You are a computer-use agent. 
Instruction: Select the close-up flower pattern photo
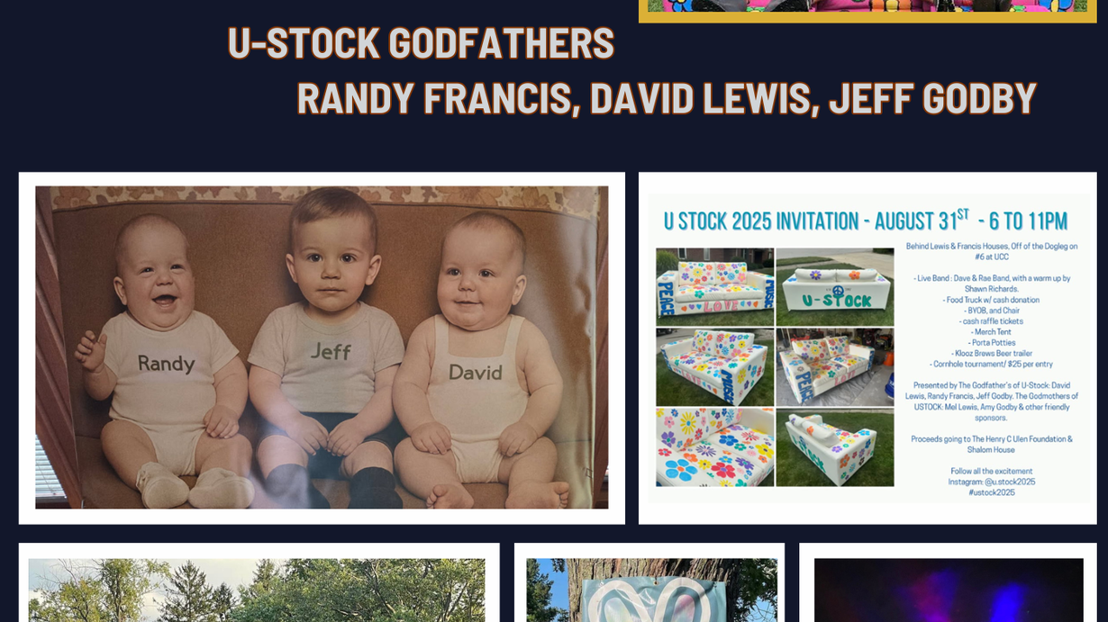pyautogui.click(x=715, y=447)
